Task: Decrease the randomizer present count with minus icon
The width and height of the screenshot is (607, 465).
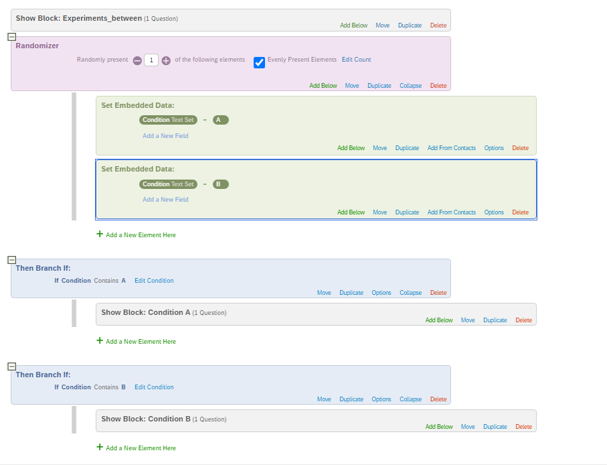Action: (137, 60)
